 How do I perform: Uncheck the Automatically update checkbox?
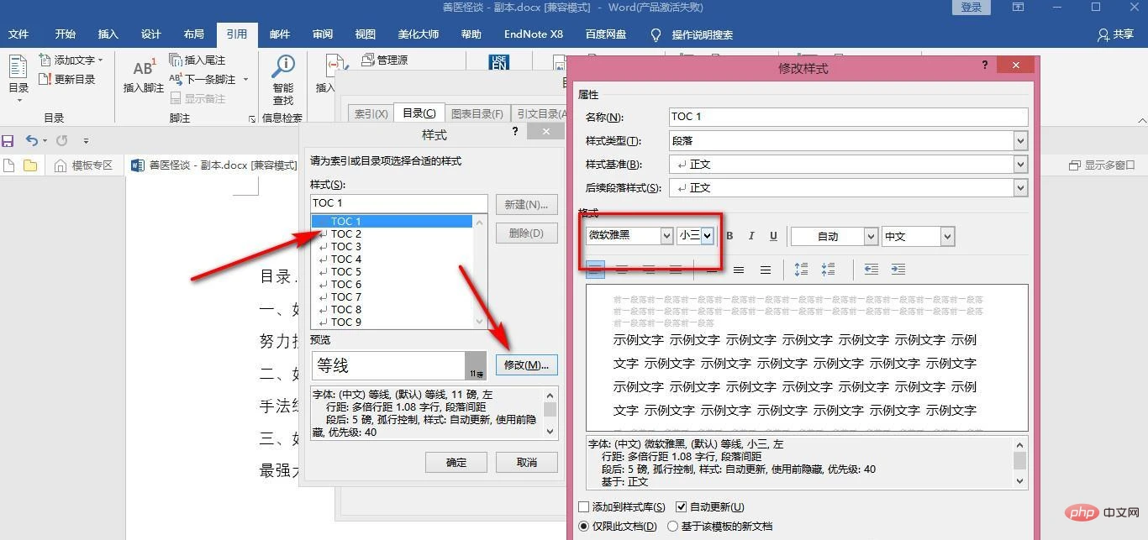682,507
